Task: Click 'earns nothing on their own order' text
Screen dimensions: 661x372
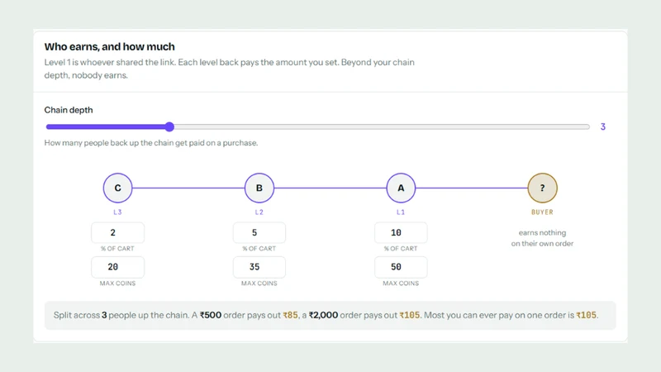Action: [543, 238]
